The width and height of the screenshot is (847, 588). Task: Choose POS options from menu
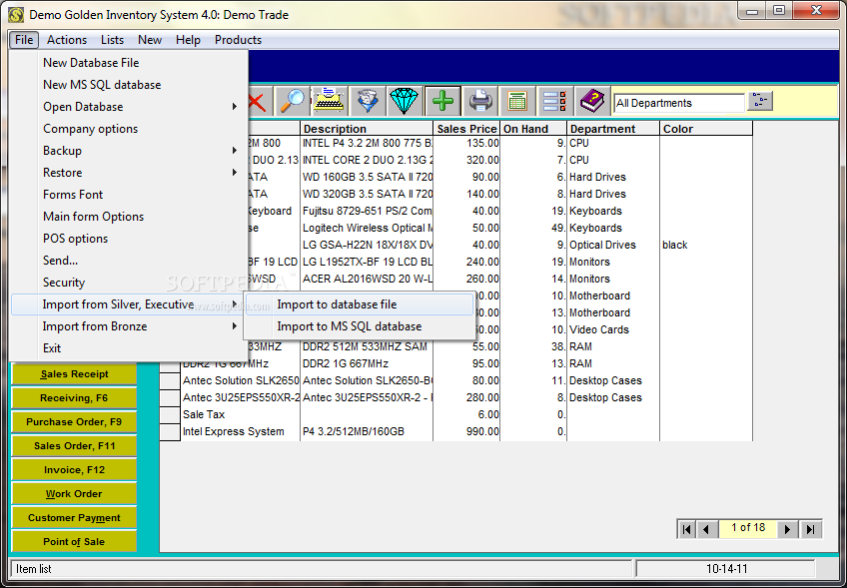(129, 239)
